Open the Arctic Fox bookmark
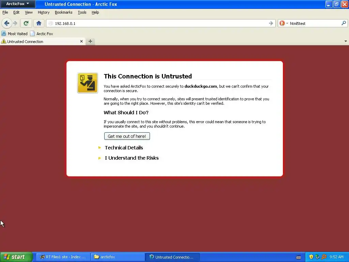The width and height of the screenshot is (349, 262). point(42,34)
